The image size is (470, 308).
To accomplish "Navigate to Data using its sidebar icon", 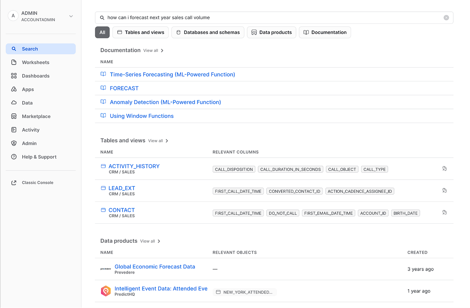I will pyautogui.click(x=14, y=102).
